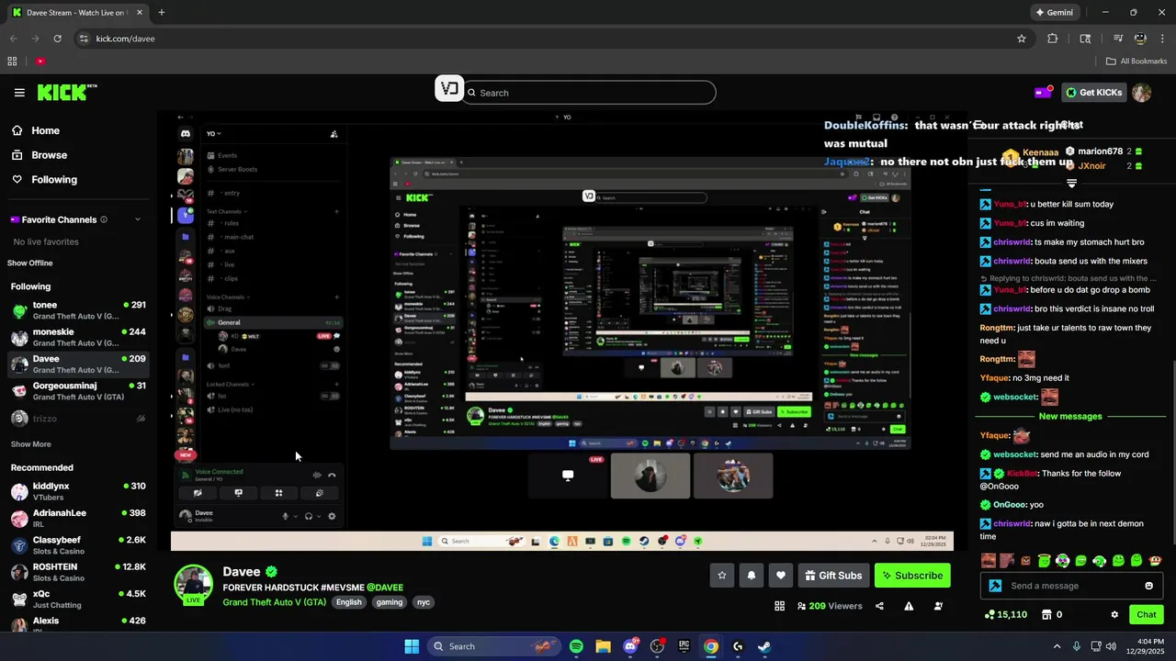Open the Chrome three-dot menu
The width and height of the screenshot is (1176, 661).
[x=1162, y=39]
